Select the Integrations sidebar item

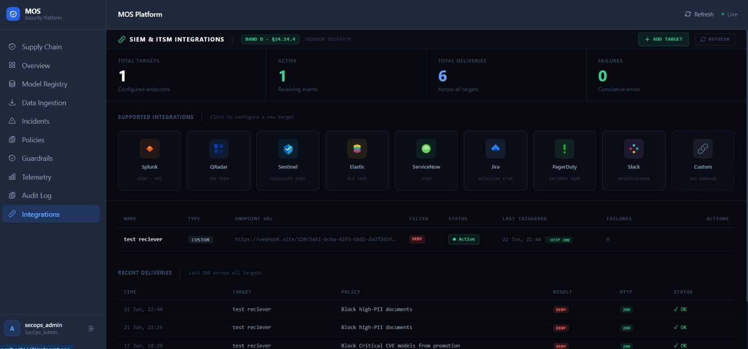51,214
